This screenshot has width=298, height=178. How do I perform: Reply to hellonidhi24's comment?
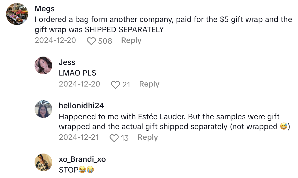tap(148, 137)
